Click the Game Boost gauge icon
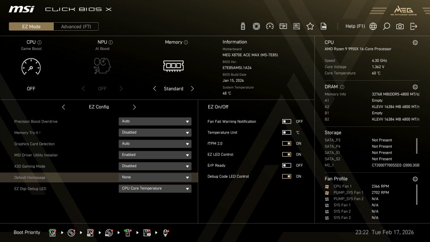Image resolution: width=430 pixels, height=242 pixels. (x=31, y=67)
